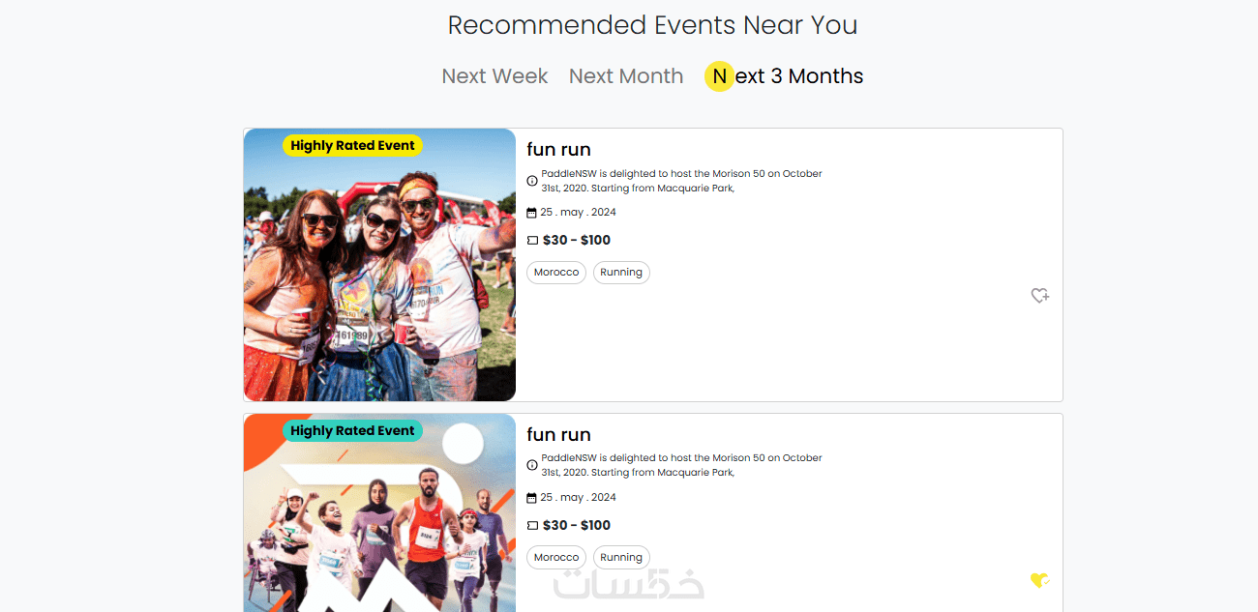
Task: Open first event's Running tag
Action: (621, 273)
